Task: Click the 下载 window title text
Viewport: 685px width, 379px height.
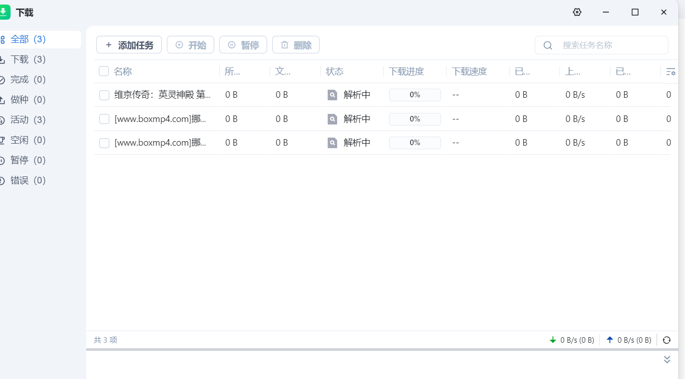Action: point(25,13)
